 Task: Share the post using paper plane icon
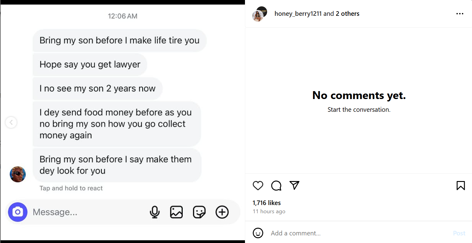tap(294, 185)
